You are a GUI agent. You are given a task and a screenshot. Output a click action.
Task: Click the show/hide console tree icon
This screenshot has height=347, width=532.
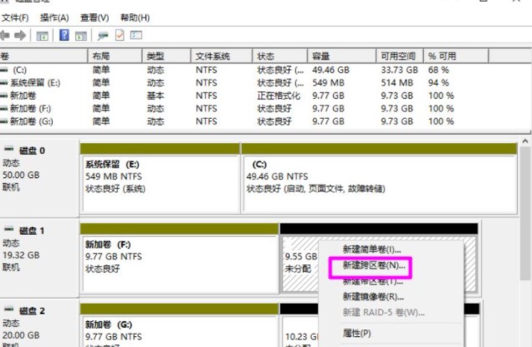[x=42, y=35]
